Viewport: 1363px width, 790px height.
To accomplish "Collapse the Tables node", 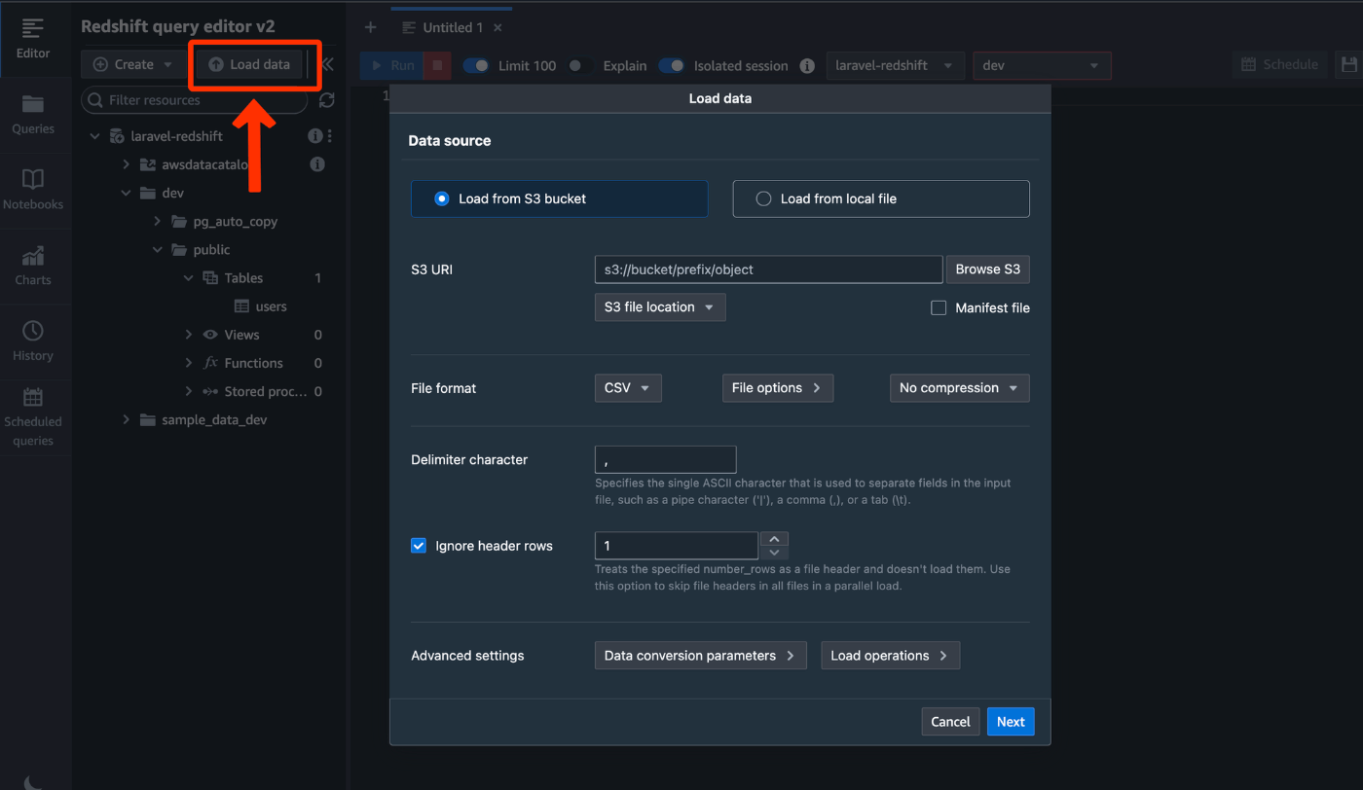I will click(x=189, y=277).
